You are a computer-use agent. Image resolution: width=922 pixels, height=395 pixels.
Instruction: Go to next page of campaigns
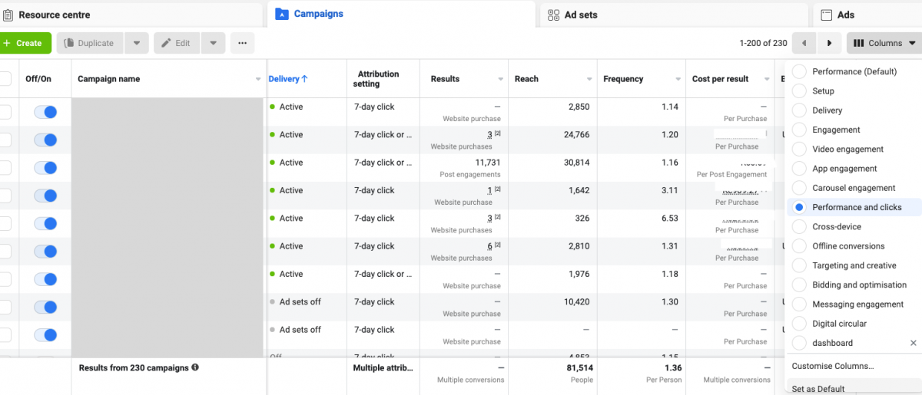829,43
